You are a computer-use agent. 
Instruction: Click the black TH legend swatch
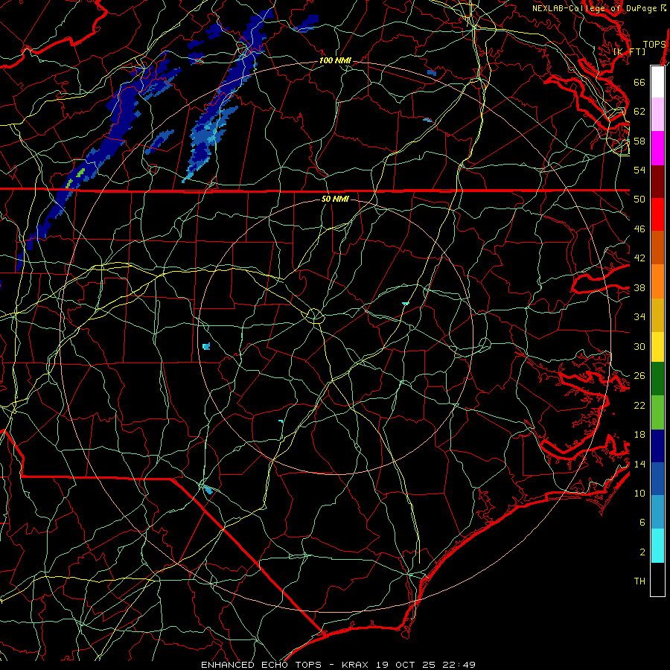657,579
